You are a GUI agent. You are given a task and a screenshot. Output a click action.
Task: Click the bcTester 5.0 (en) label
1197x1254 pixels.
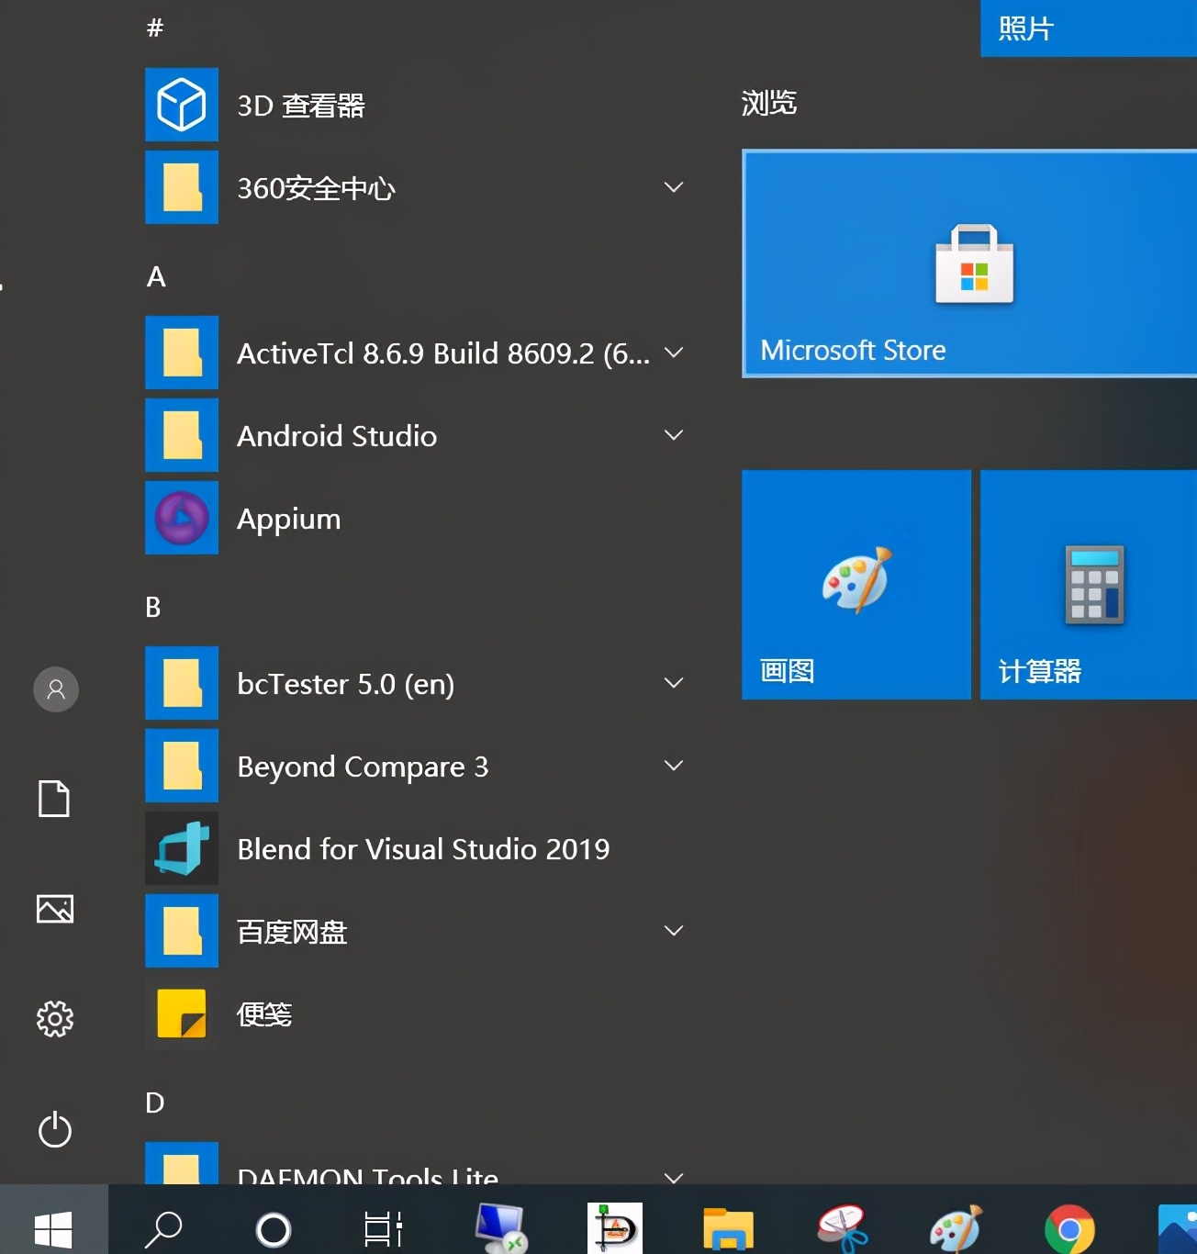click(x=345, y=685)
